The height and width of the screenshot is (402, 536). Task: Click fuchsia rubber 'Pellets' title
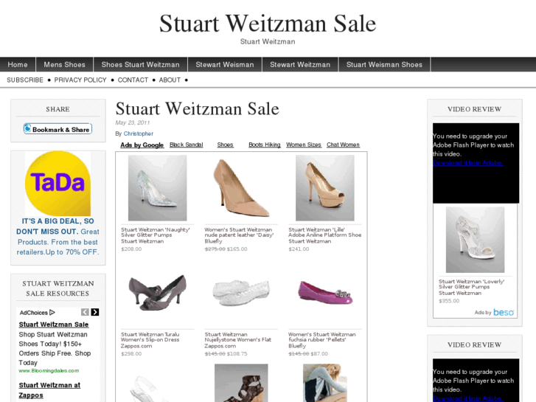[x=321, y=337]
